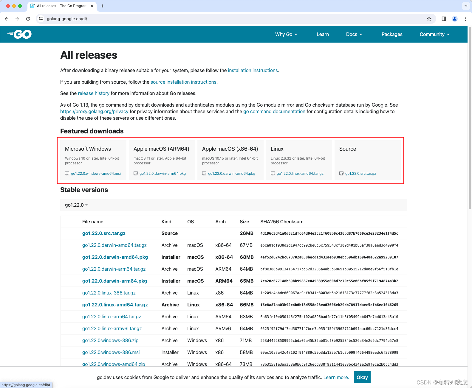Screen dimensions: 472x388
Task: Expand the Why Go menu
Action: click(x=286, y=34)
